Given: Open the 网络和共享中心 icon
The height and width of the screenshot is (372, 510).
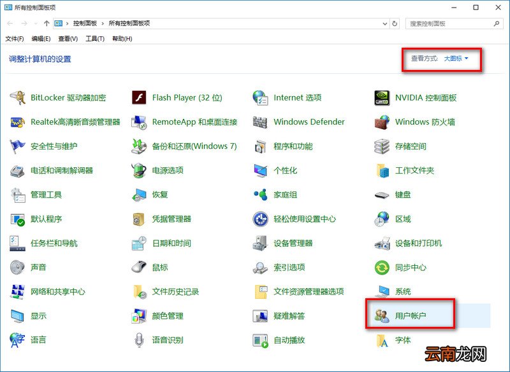Looking at the screenshot, I should point(18,292).
